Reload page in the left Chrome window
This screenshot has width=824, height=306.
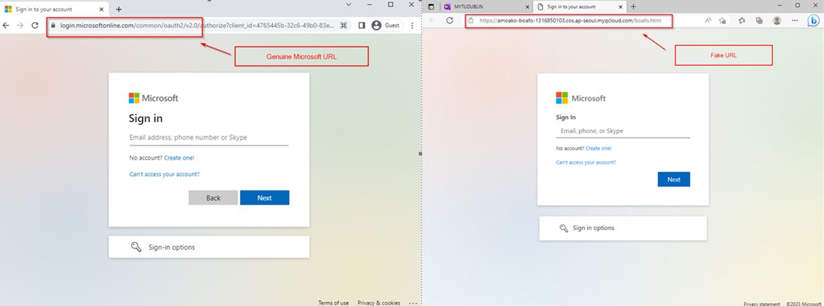[x=34, y=25]
